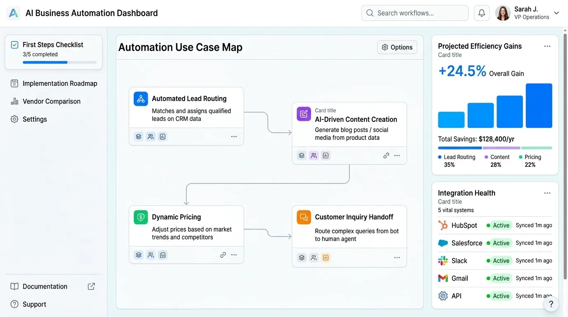Screen dimensions: 568x317
Task: Click link icon on AI-Driven Content Creation card
Action: point(386,156)
